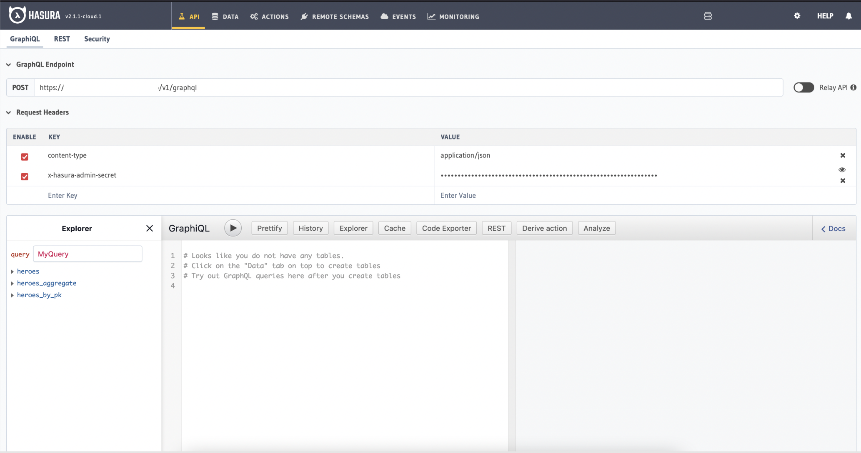861x453 pixels.
Task: Switch to the Security sub-tab
Action: click(97, 39)
